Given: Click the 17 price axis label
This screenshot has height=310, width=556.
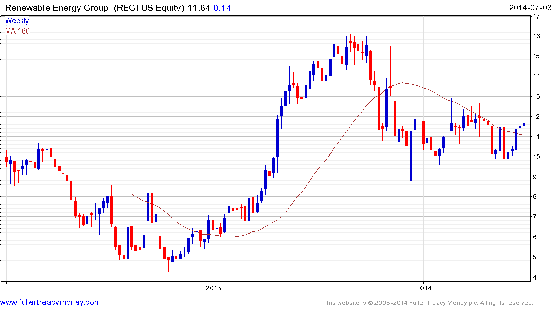Looking at the screenshot, I should pyautogui.click(x=536, y=16).
